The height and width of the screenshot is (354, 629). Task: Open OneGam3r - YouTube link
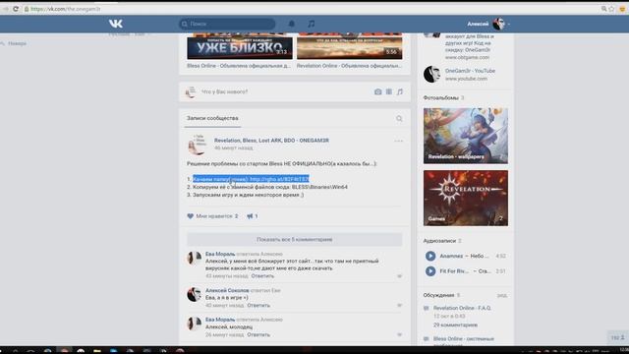tap(470, 71)
